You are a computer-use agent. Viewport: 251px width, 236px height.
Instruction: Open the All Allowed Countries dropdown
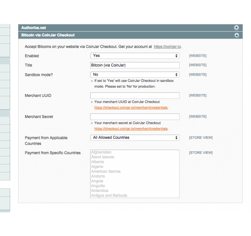(x=135, y=138)
